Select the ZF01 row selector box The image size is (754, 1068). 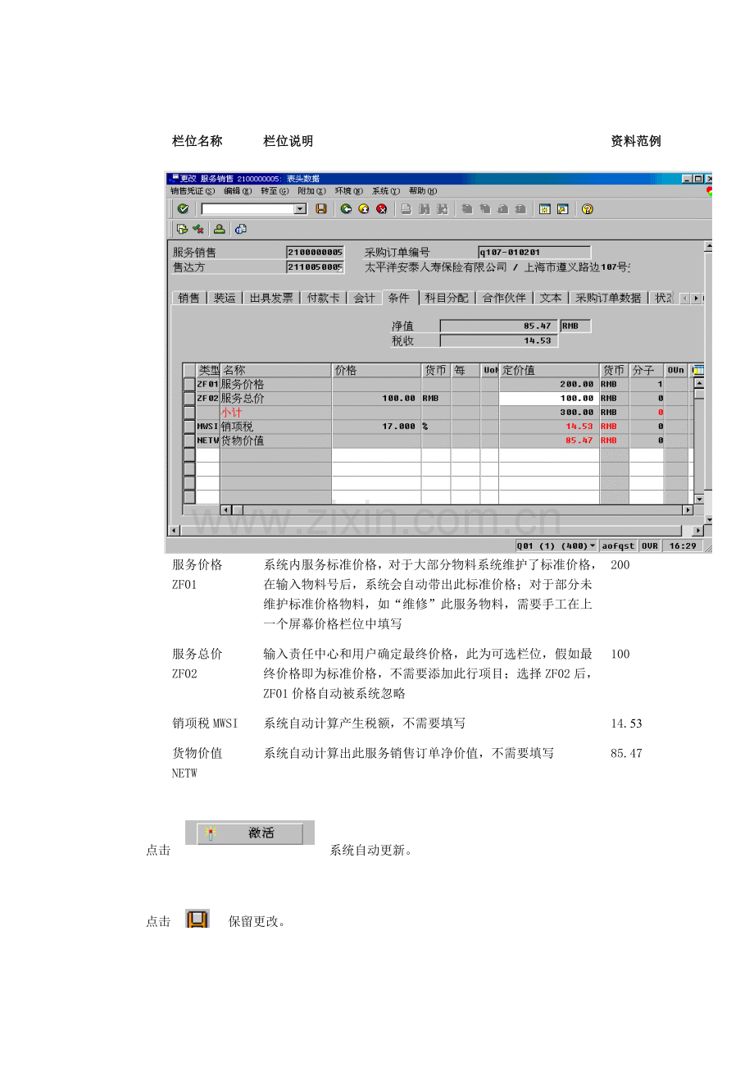pyautogui.click(x=189, y=384)
